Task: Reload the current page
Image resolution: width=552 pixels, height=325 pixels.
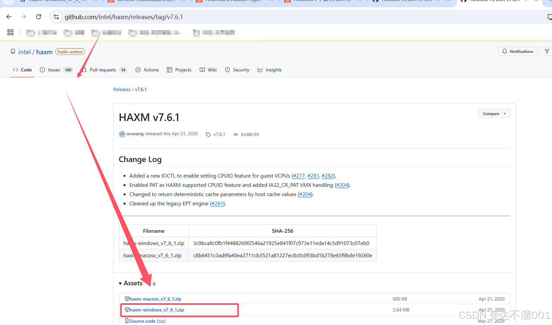Action: pyautogui.click(x=39, y=17)
